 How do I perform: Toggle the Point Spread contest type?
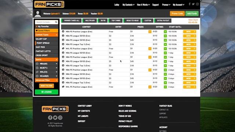point(47,43)
